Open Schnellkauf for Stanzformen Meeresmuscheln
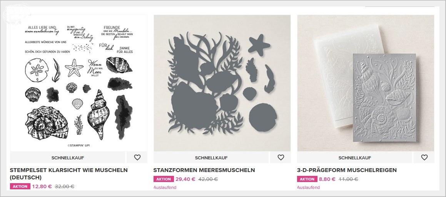 point(211,157)
